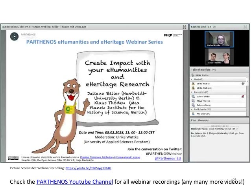Click the attendee list scrollbar
This screenshot has width=251, height=188.
(247, 97)
